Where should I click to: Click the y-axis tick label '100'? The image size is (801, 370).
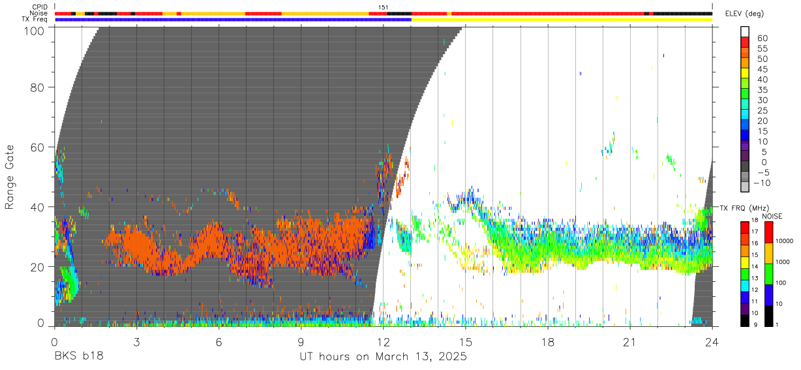34,30
